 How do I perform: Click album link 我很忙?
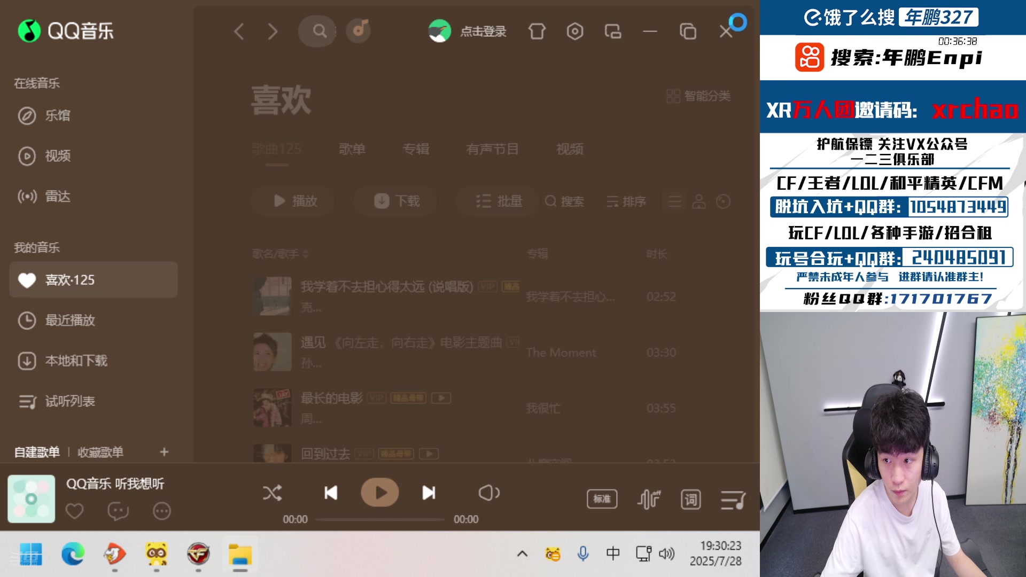[x=543, y=408]
